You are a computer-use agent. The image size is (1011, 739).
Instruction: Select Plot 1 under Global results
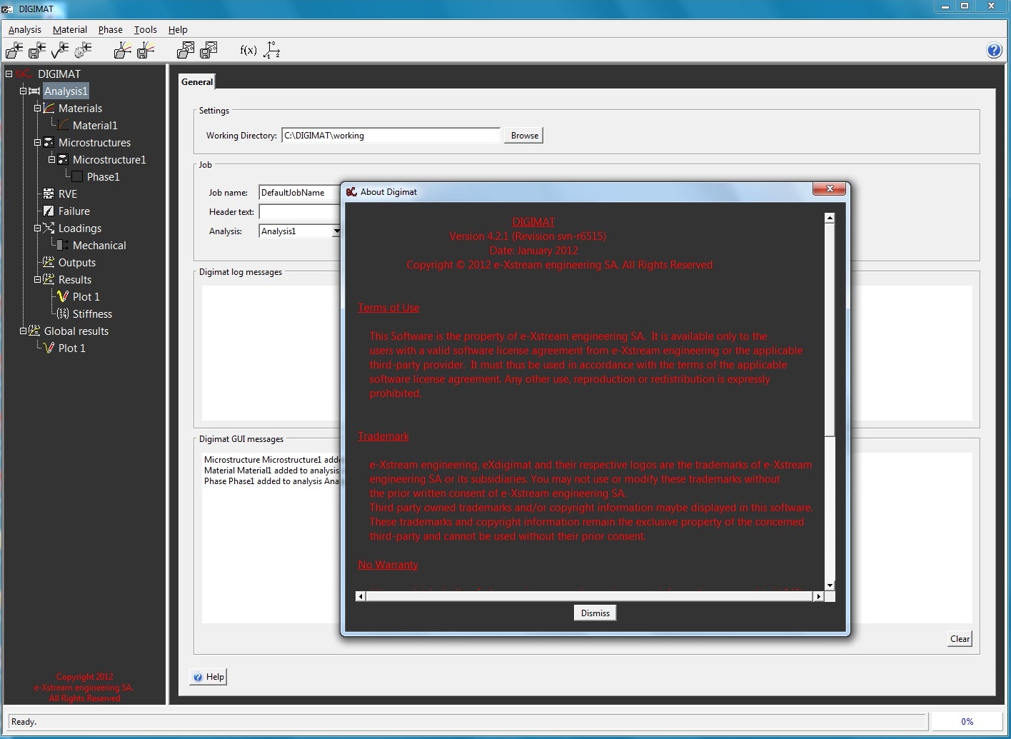click(71, 348)
